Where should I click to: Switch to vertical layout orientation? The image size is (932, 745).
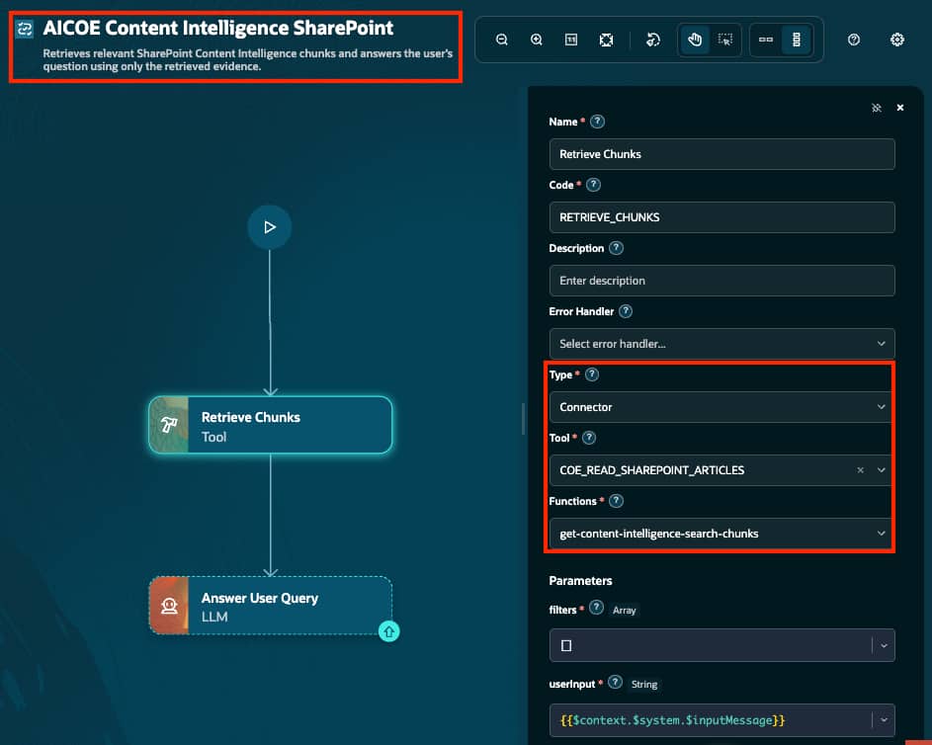pos(797,40)
